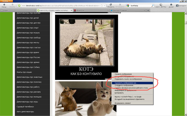The height and width of the screenshot is (116, 187).
Task: Open Демотиваторы про животных link
Action: pos(30,77)
